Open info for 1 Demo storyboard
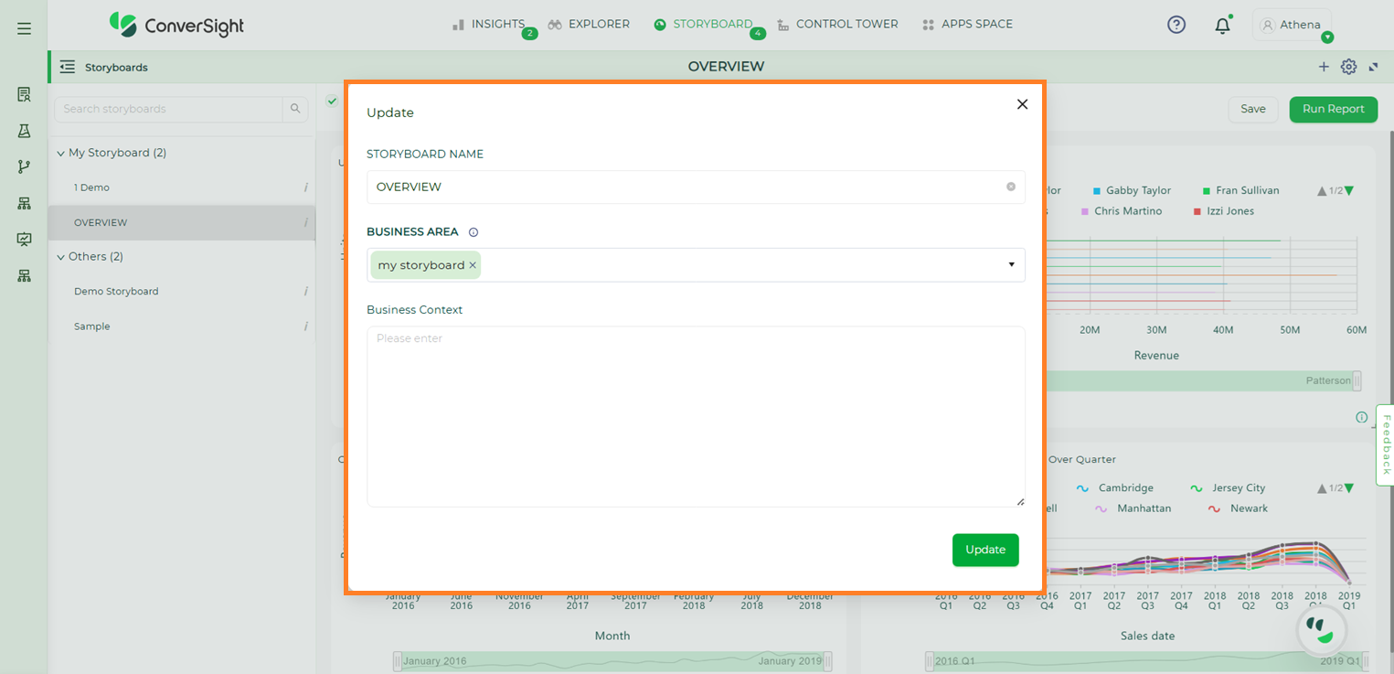1394x674 pixels. coord(305,187)
